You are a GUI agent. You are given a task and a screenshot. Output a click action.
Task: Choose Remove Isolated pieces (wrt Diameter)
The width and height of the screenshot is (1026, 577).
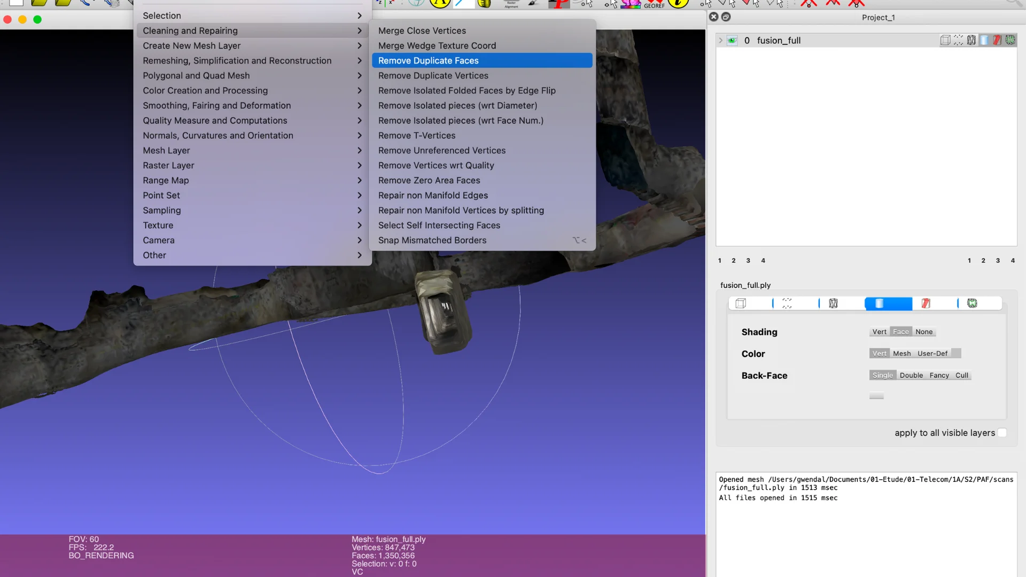482,105
